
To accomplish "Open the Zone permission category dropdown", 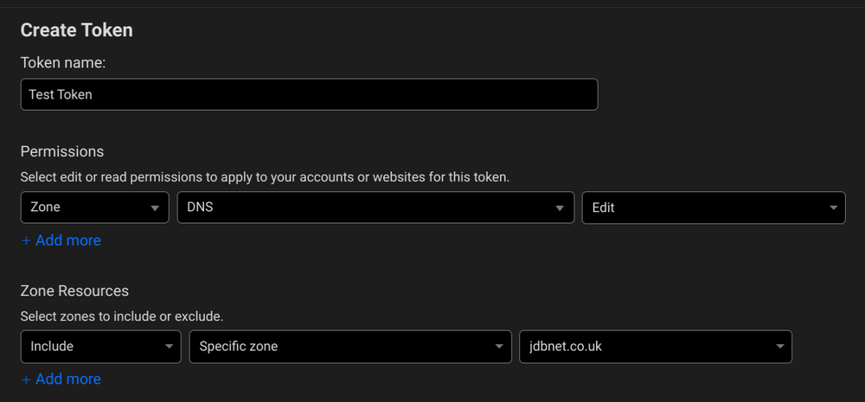I will click(x=94, y=207).
